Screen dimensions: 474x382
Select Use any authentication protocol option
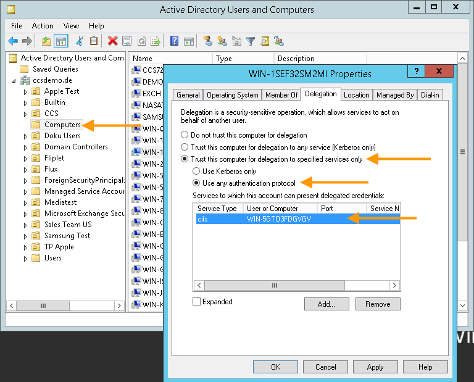click(x=196, y=183)
